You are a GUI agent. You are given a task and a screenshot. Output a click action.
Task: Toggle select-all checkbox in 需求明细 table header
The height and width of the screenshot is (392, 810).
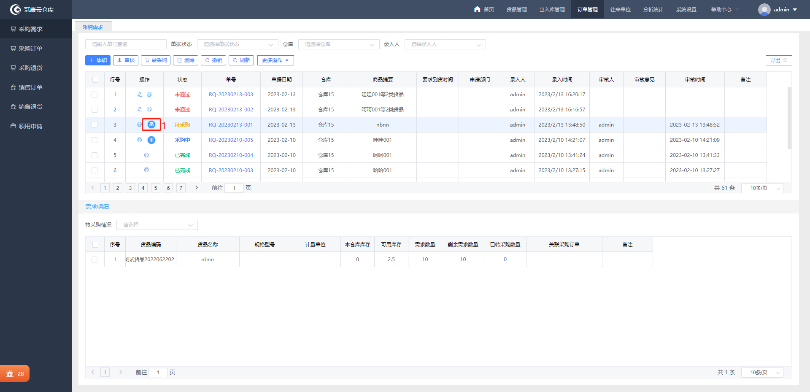pos(95,245)
